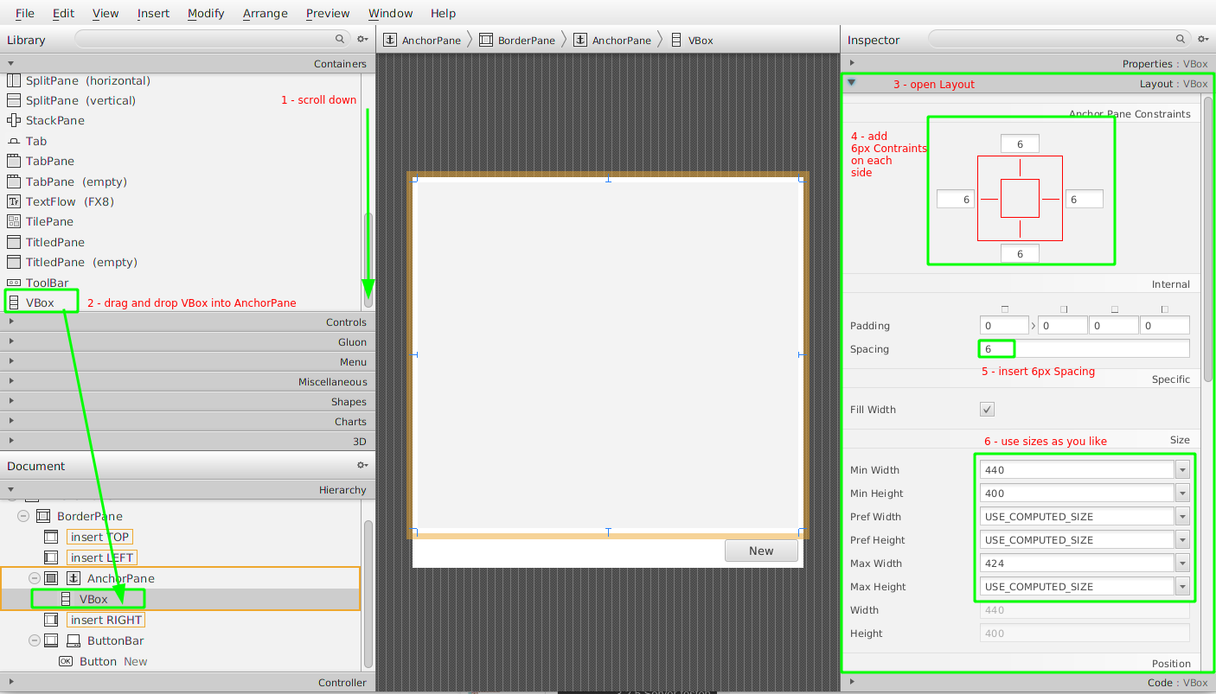Collapse the BorderPane node in Hierarchy
This screenshot has width=1216, height=694.
pos(23,516)
